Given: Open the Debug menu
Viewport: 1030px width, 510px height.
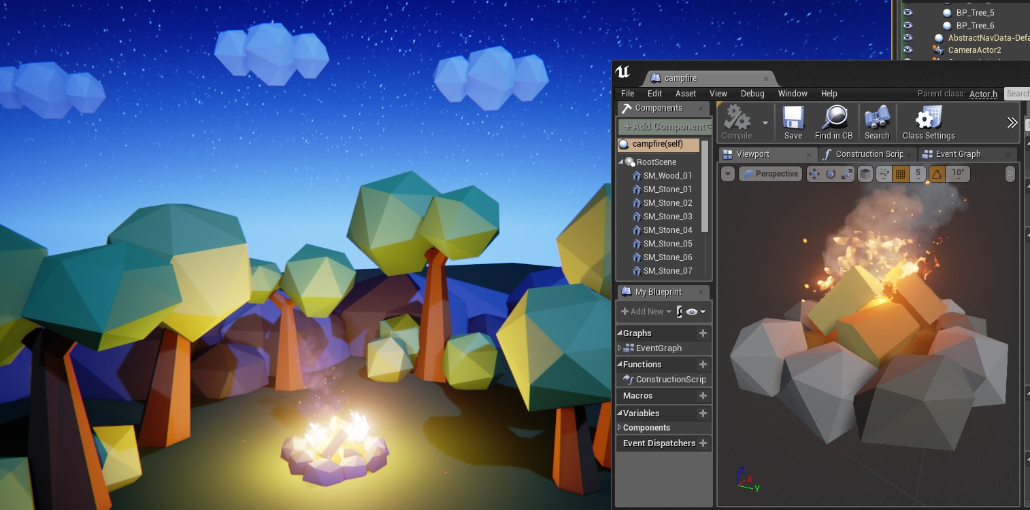Looking at the screenshot, I should [x=752, y=93].
